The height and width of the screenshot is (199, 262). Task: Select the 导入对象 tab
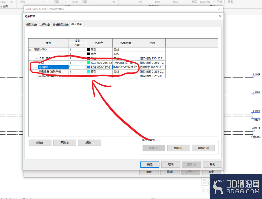click(x=77, y=24)
